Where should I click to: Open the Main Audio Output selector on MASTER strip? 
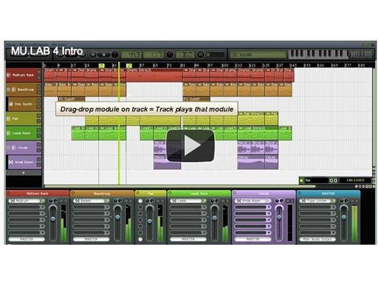tap(318, 239)
